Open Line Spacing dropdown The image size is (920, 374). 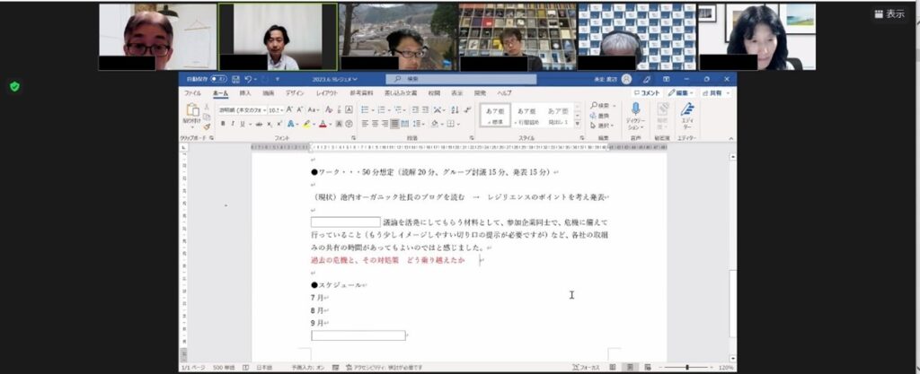(x=419, y=124)
